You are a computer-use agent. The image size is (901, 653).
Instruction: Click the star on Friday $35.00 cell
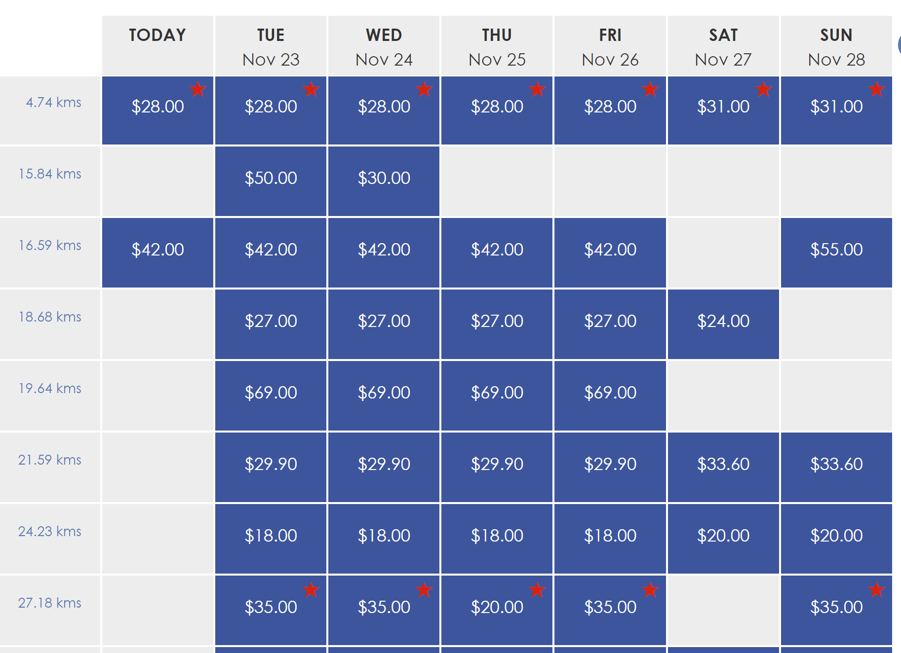(650, 589)
